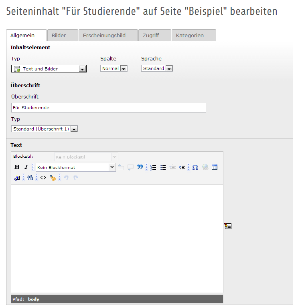Switch to the Erscheinungsbild tab
The width and height of the screenshot is (298, 307).
[104, 35]
